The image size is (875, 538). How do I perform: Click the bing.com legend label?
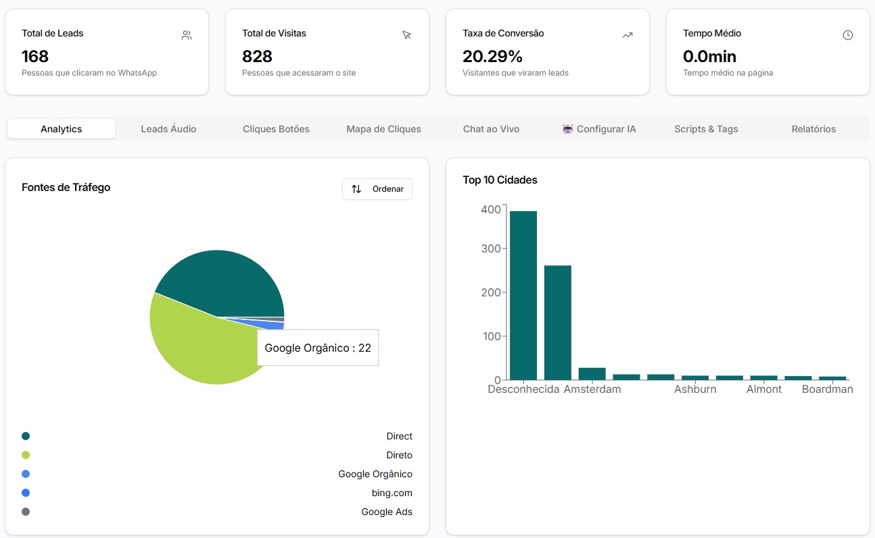[392, 493]
